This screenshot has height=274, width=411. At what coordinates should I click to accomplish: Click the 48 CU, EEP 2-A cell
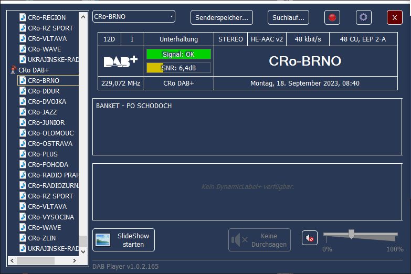363,39
